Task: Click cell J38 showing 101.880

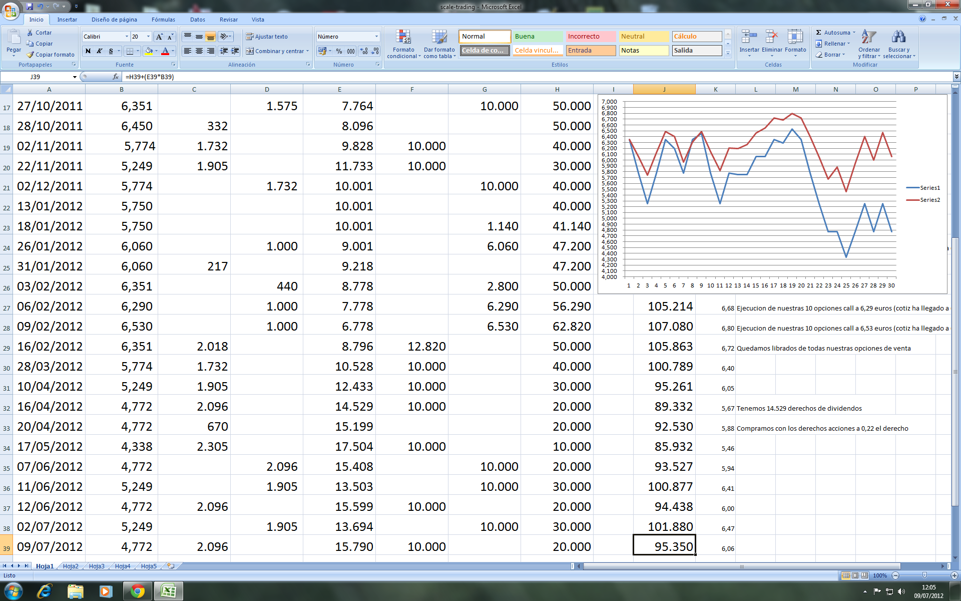Action: (664, 526)
